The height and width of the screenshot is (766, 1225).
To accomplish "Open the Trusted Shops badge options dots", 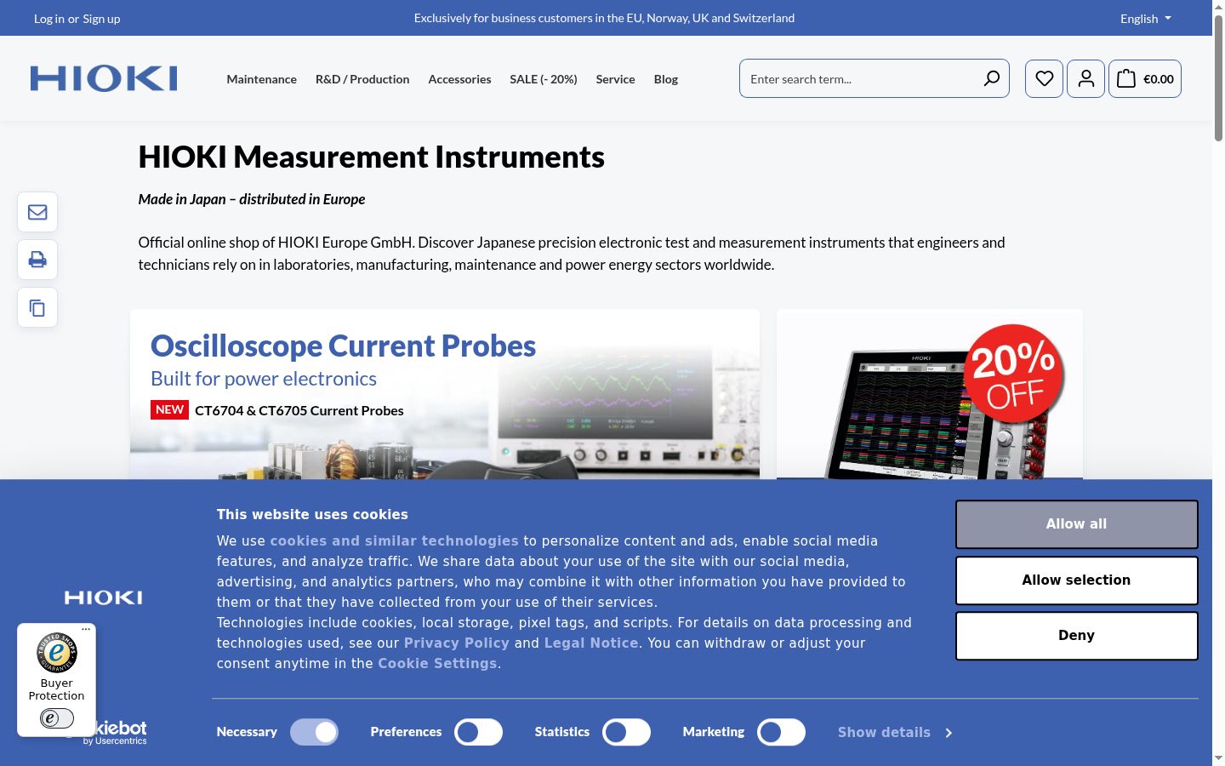I will pyautogui.click(x=86, y=630).
